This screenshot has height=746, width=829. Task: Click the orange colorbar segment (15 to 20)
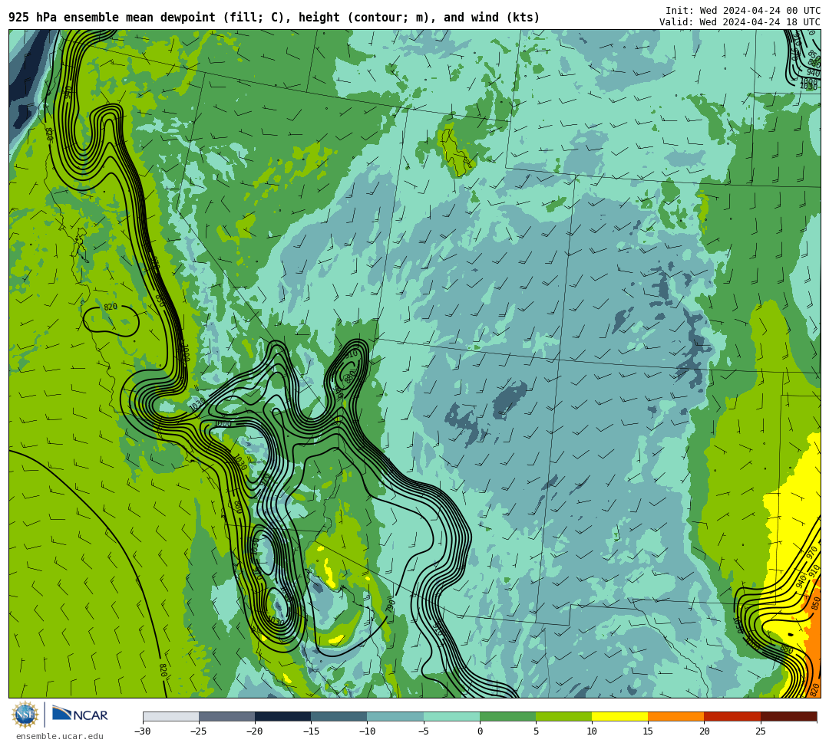click(x=675, y=716)
